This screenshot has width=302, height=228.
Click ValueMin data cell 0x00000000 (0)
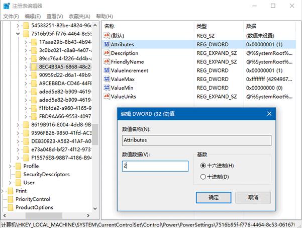pyautogui.click(x=264, y=88)
